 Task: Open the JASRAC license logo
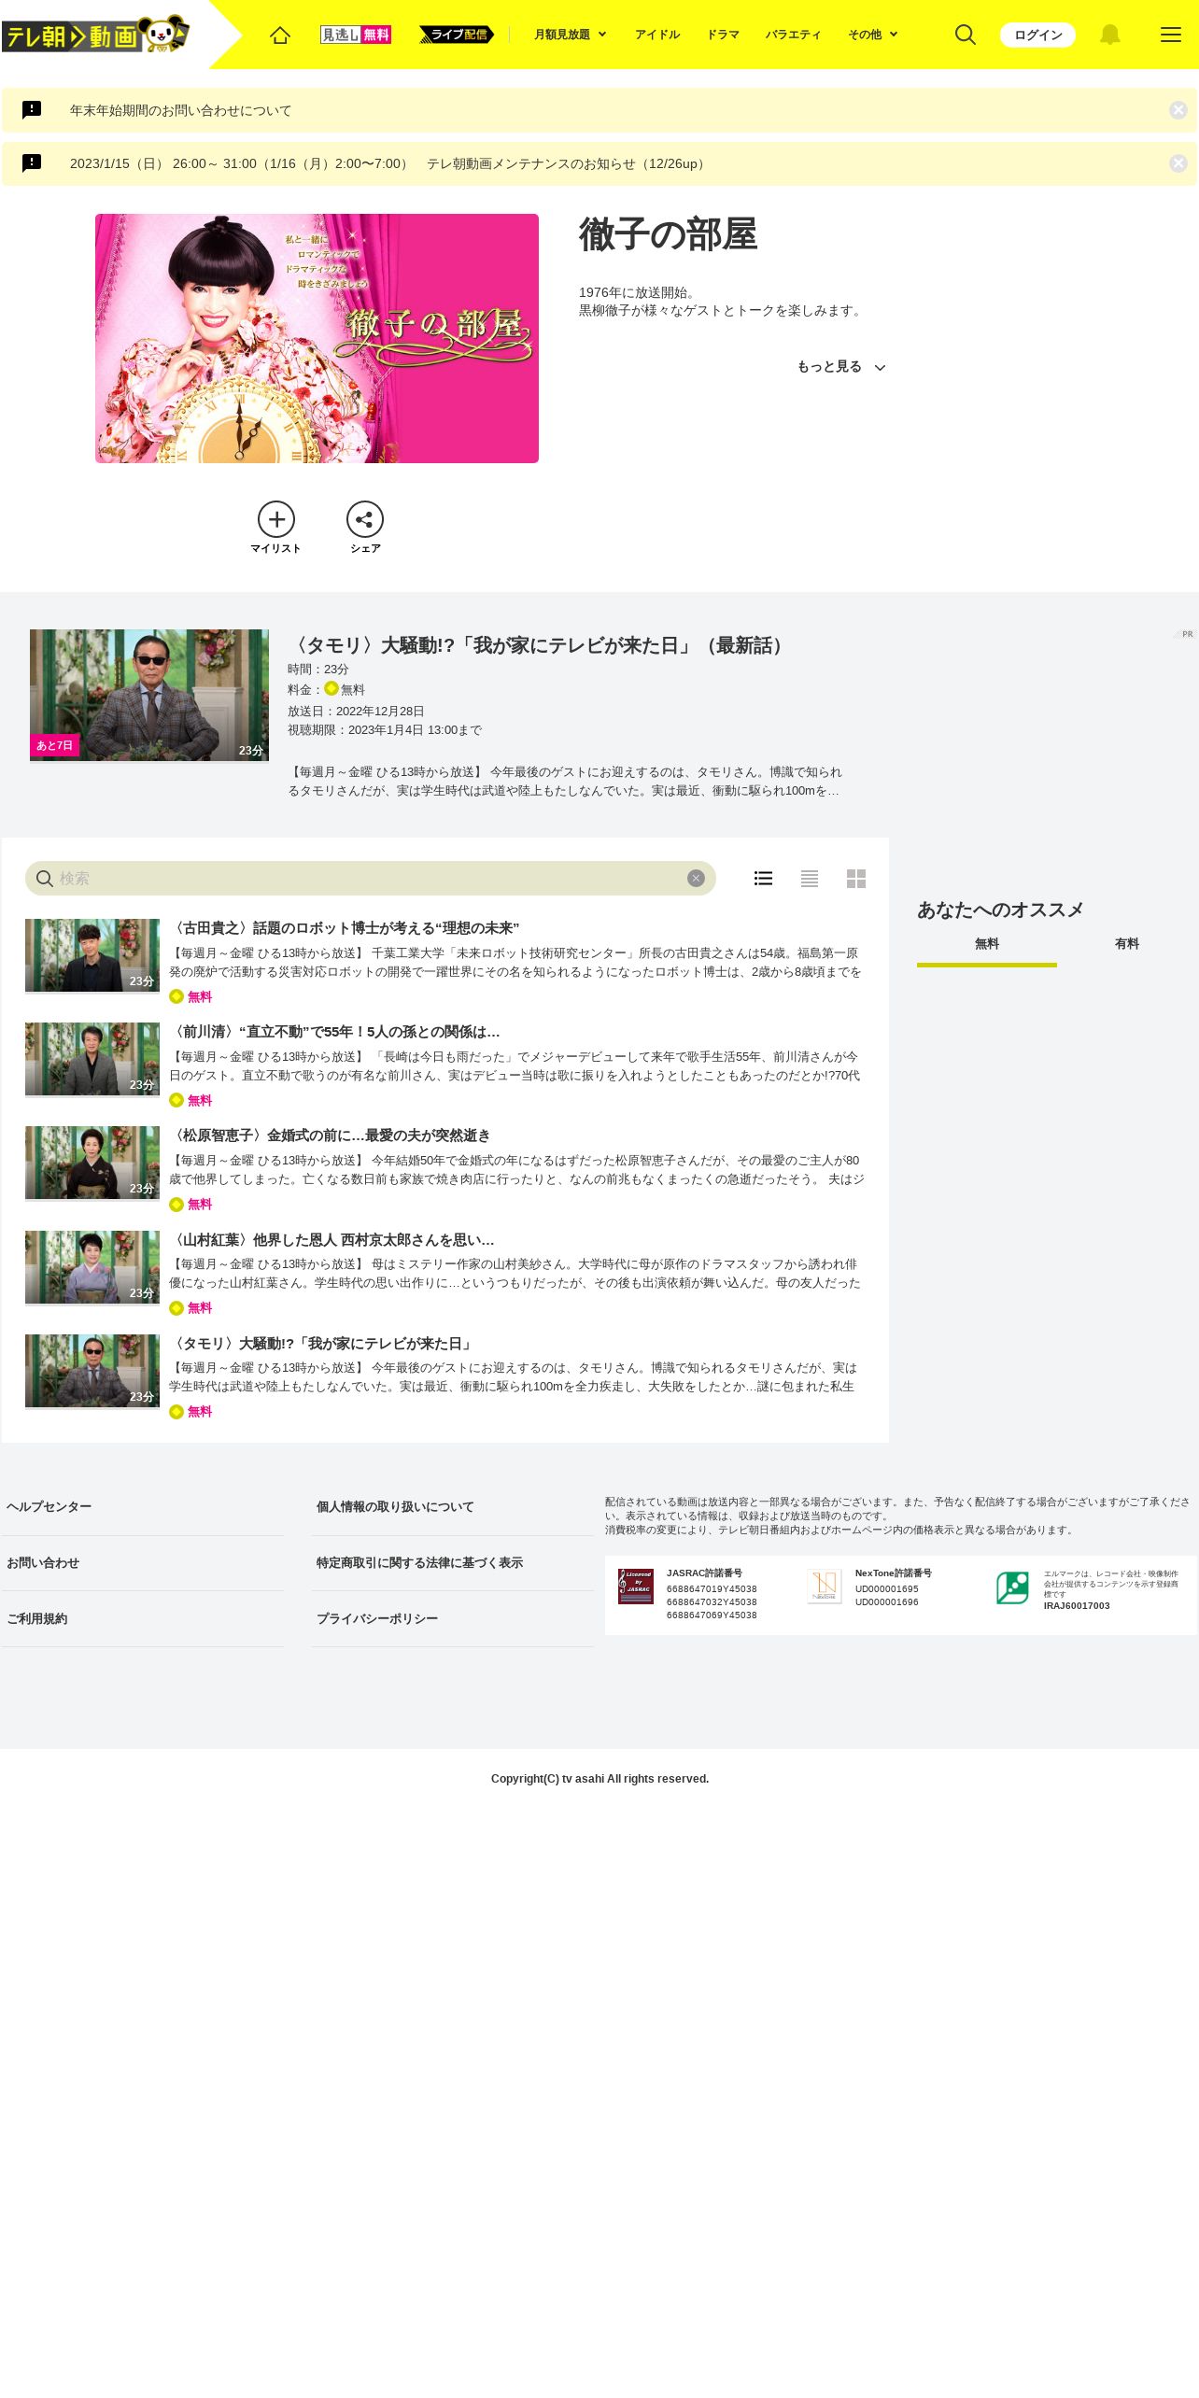(636, 1587)
